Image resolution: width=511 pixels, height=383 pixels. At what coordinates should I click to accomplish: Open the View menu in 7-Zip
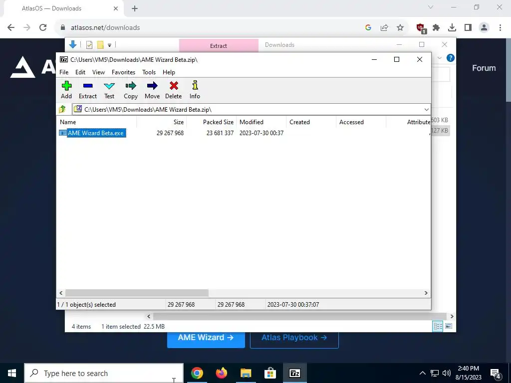pyautogui.click(x=98, y=72)
